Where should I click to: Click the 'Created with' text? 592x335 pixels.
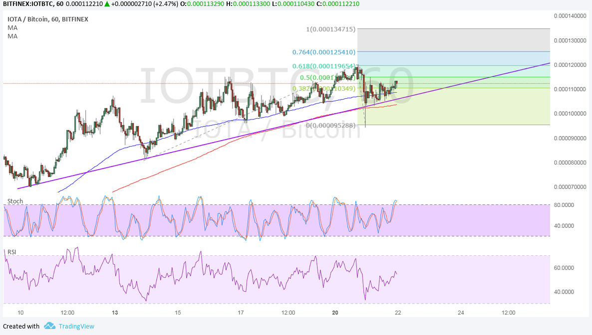coord(21,327)
